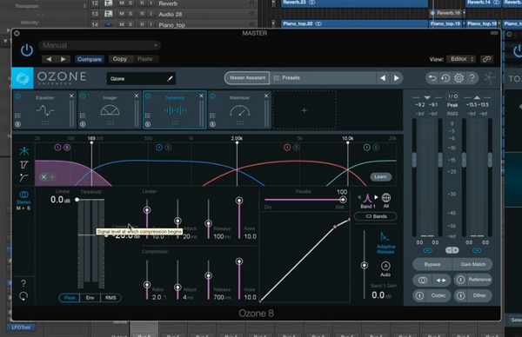Image resolution: width=522 pixels, height=337 pixels.
Task: Open the Master Assistant
Action: (x=247, y=78)
